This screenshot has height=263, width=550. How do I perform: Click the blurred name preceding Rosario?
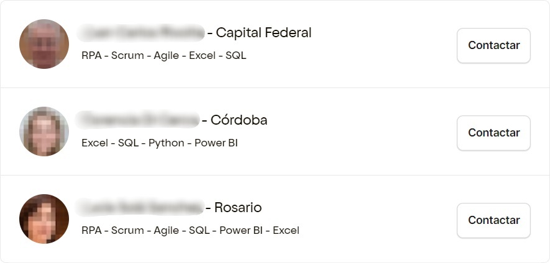(140, 207)
